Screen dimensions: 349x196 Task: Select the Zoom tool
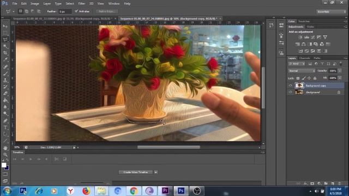pos(5,155)
